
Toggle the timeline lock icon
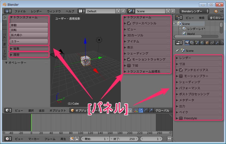pos(77,139)
